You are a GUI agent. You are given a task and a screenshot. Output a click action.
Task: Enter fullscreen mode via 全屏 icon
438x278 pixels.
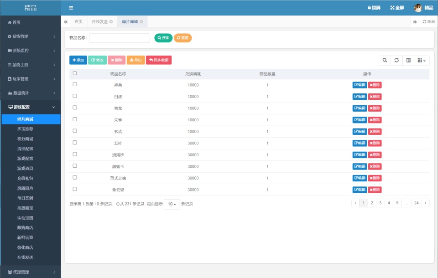[392, 8]
